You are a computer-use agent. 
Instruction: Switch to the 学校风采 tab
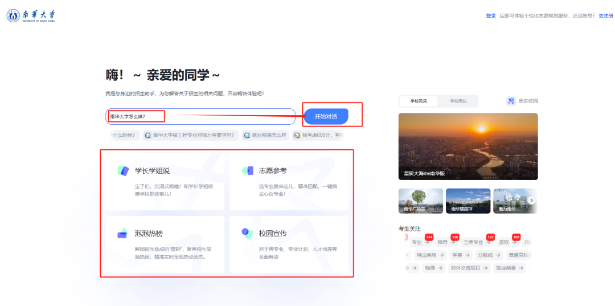(x=419, y=101)
